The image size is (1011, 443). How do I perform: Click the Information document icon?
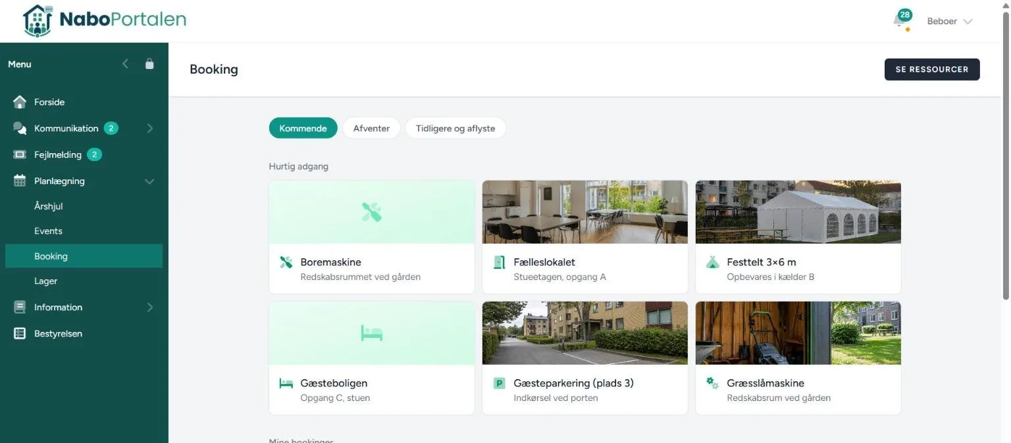click(x=20, y=307)
